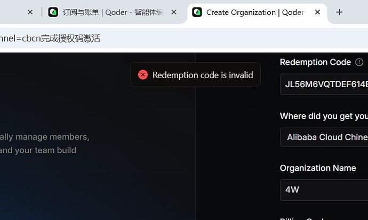This screenshot has width=368, height=220.
Task: Click the 'Where did you get' label
Action: point(324,116)
